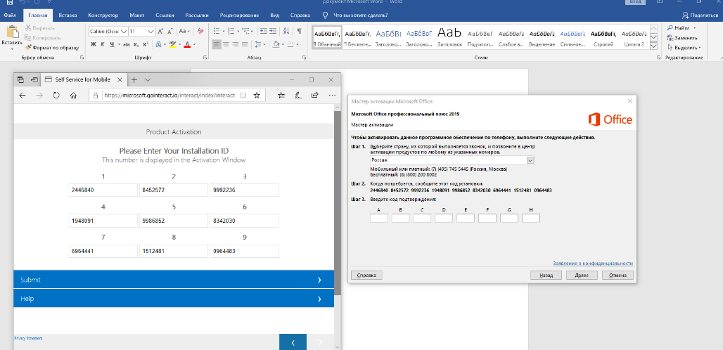Click Далее in Office activation wizard
The image size is (723, 350).
pyautogui.click(x=581, y=276)
